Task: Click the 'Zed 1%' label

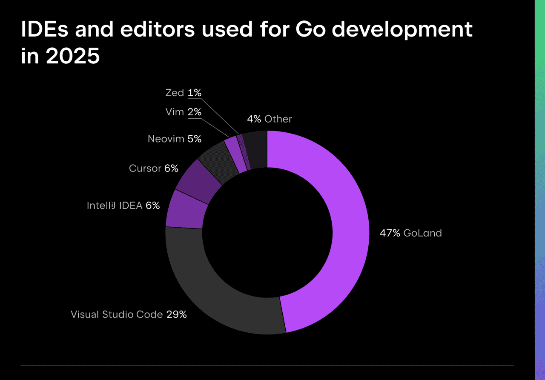Action: click(183, 92)
